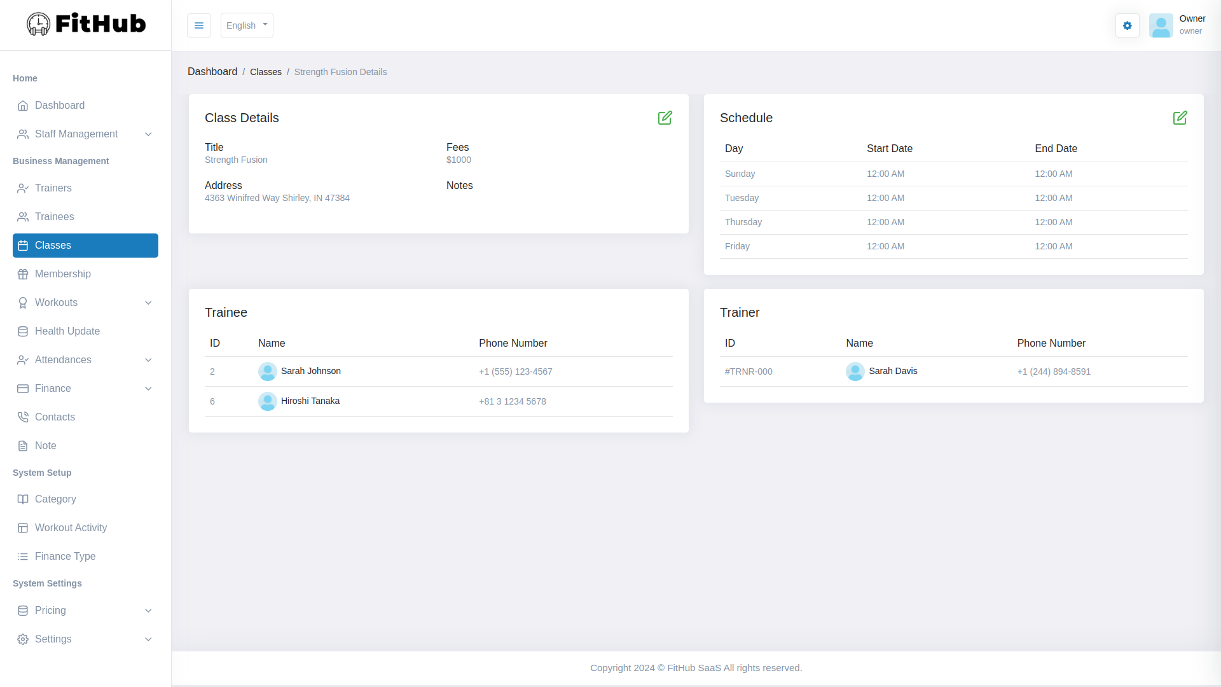1221x687 pixels.
Task: Click the Classes breadcrumb link
Action: 265,72
